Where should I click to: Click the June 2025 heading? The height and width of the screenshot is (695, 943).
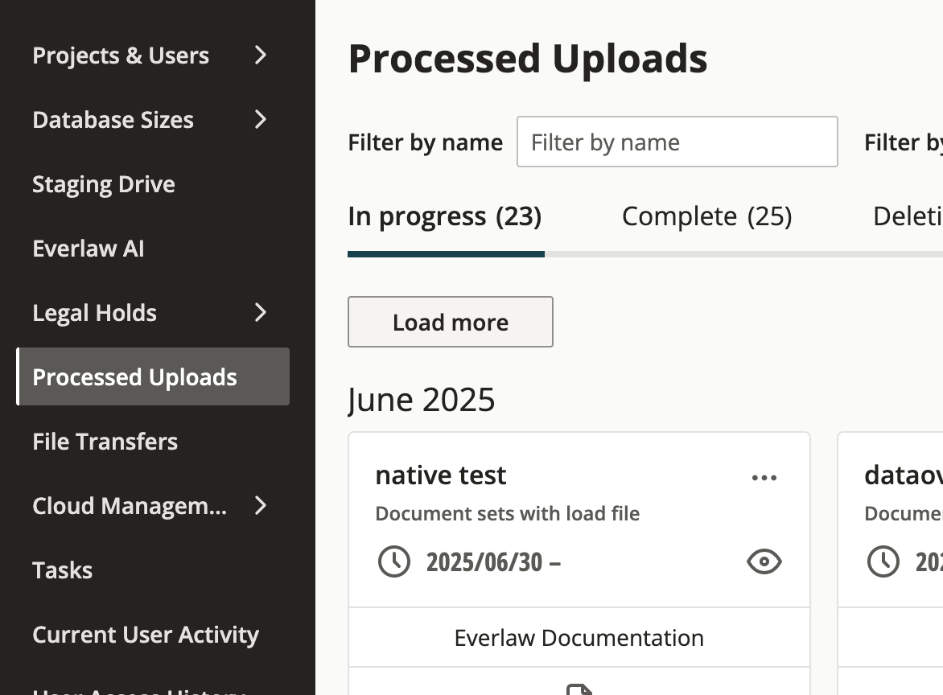[x=422, y=400]
